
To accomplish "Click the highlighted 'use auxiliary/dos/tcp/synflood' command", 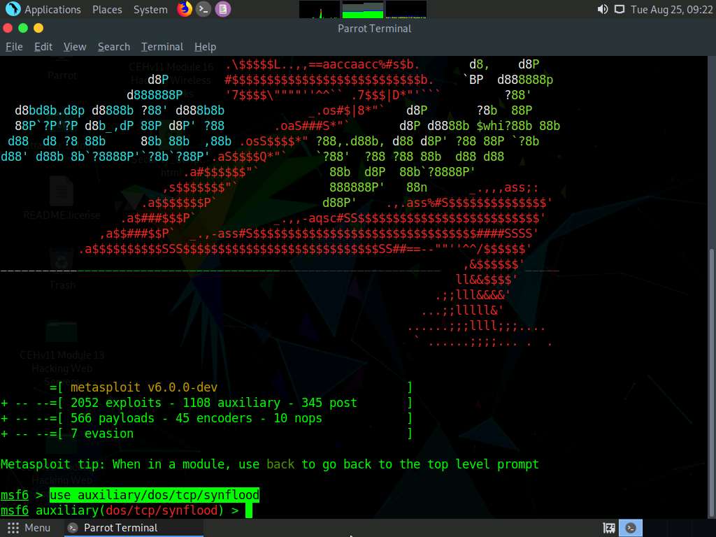I will point(155,495).
